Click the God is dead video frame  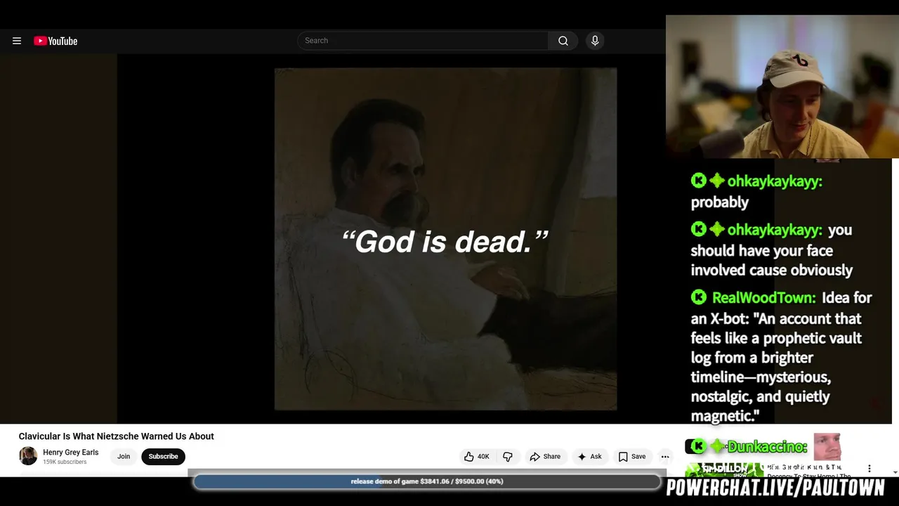coord(445,239)
